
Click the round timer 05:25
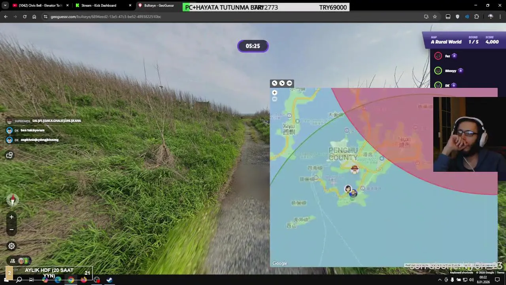click(x=253, y=46)
